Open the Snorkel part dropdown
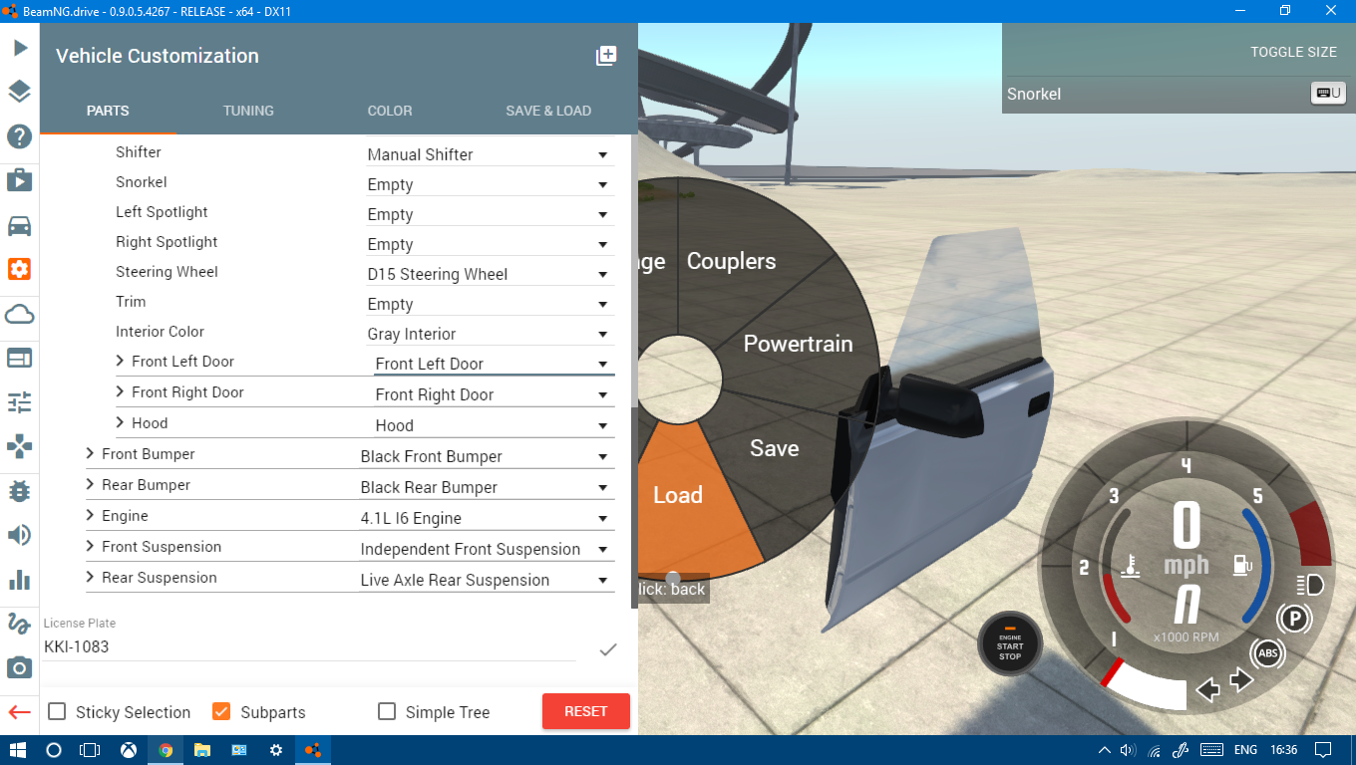 [490, 184]
